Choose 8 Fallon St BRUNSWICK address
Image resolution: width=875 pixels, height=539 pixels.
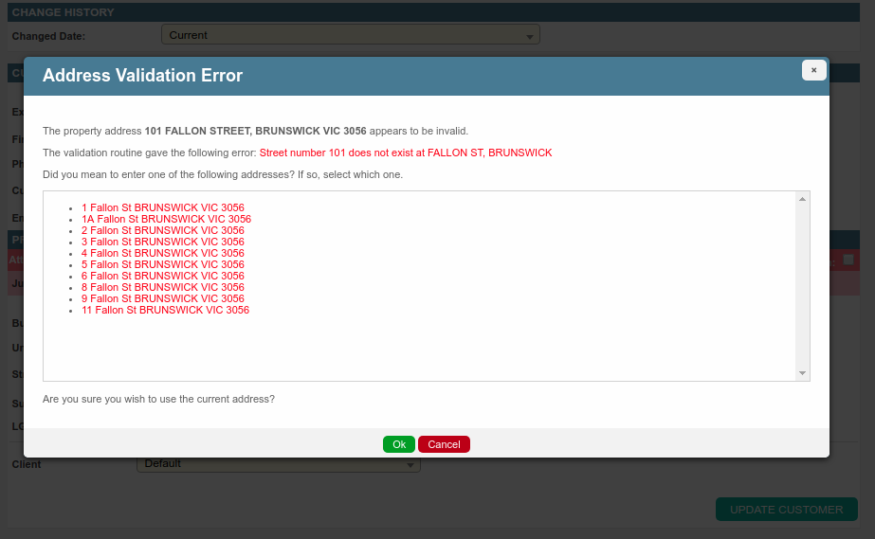(162, 287)
